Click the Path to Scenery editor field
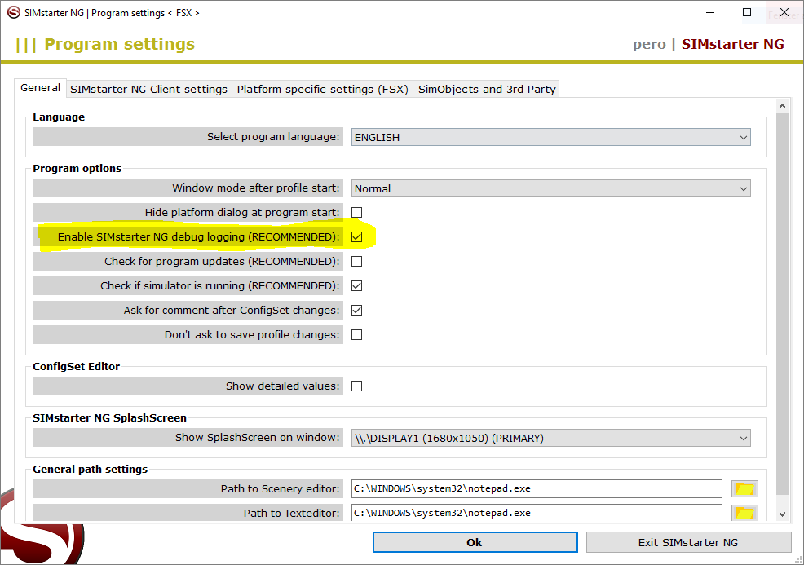The image size is (804, 565). [537, 488]
